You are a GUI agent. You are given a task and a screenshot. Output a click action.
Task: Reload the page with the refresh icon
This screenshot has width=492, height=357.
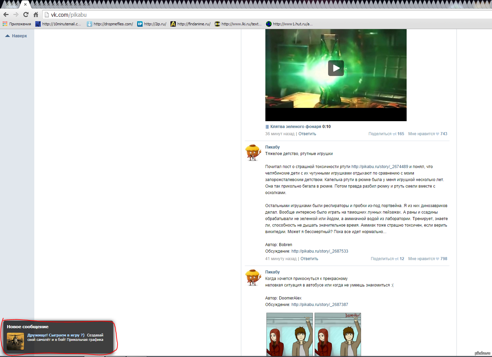coord(26,14)
